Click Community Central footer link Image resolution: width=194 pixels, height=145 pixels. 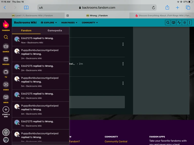click(x=116, y=141)
